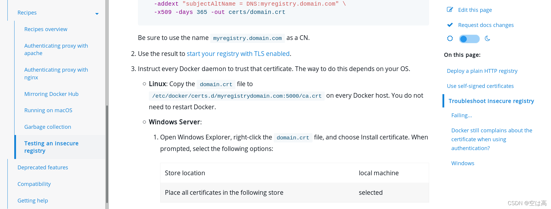The width and height of the screenshot is (551, 209).
Task: Click the /etc/docker/certs.d ca.crt path code
Action: tap(237, 96)
